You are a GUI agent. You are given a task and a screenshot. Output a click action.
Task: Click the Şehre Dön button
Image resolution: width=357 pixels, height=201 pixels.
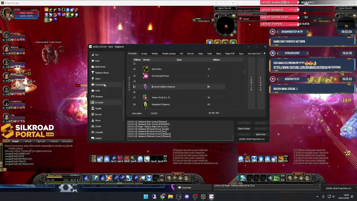click(x=261, y=134)
